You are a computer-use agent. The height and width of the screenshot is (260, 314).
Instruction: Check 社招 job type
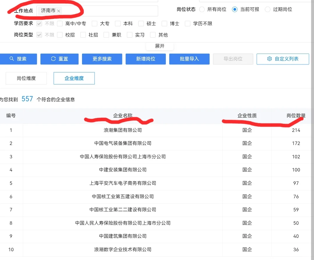pyautogui.click(x=83, y=35)
